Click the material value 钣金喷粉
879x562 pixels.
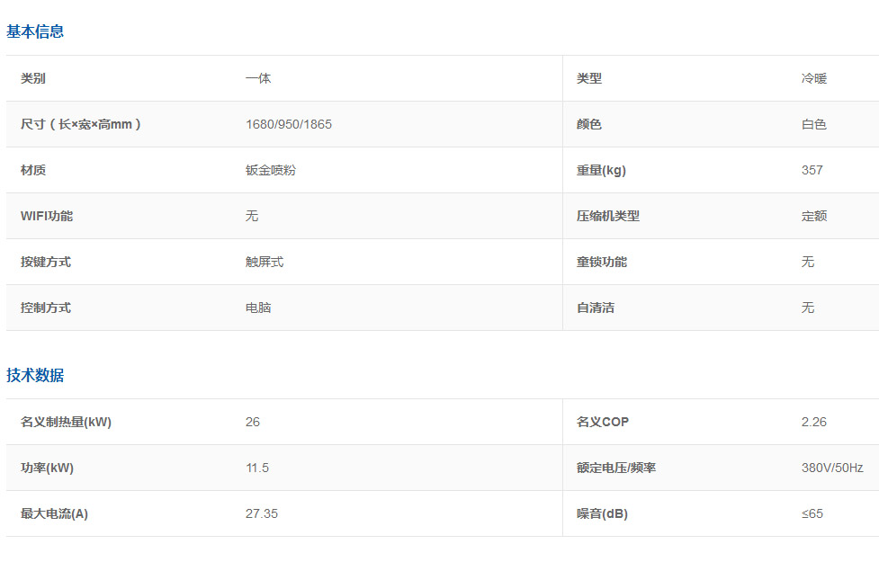[270, 170]
